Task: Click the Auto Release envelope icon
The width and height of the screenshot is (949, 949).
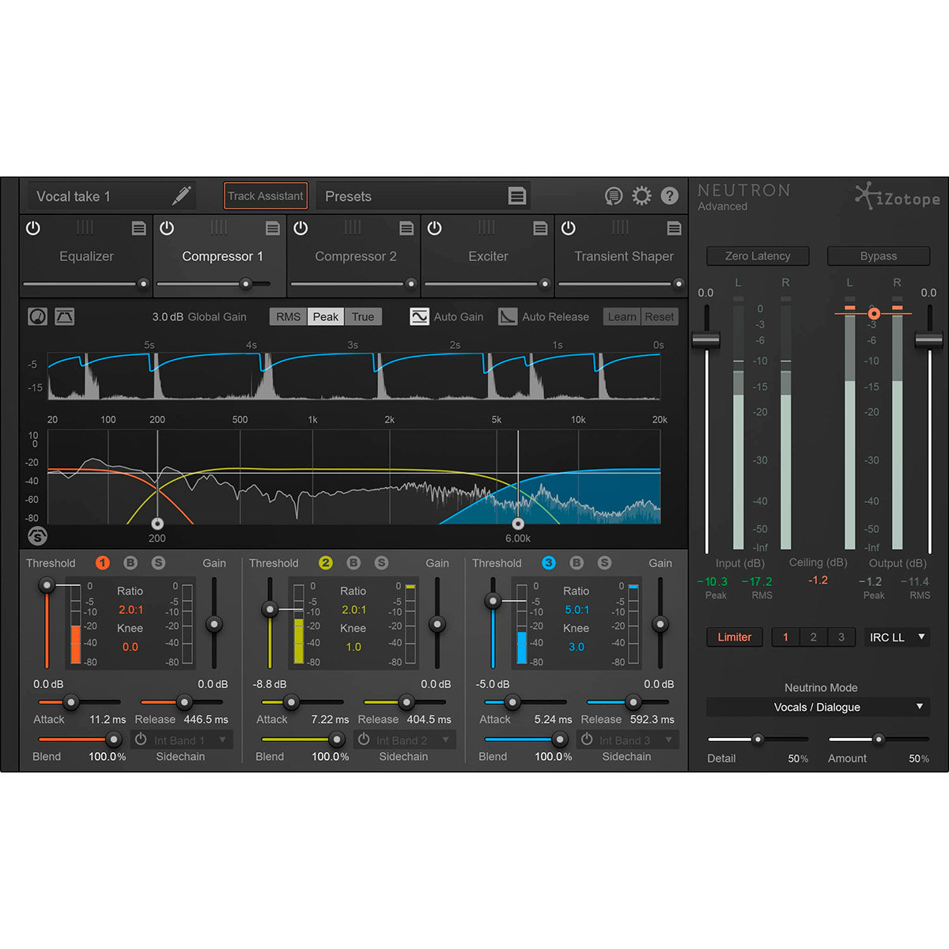Action: (507, 316)
